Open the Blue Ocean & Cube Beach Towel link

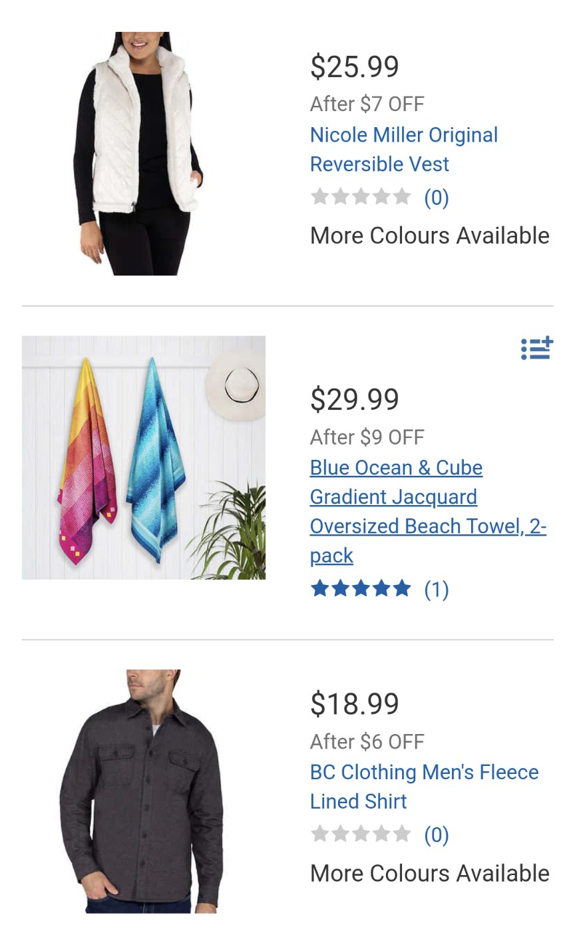click(x=428, y=512)
